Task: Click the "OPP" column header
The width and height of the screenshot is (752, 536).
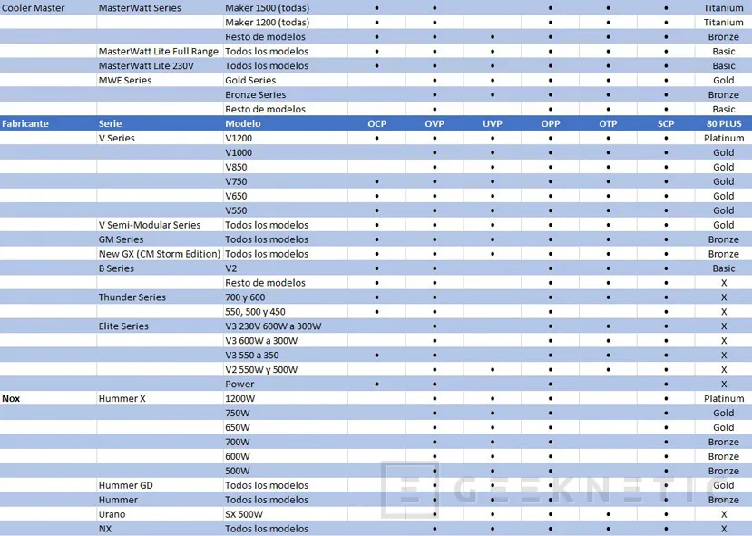Action: pyautogui.click(x=551, y=123)
